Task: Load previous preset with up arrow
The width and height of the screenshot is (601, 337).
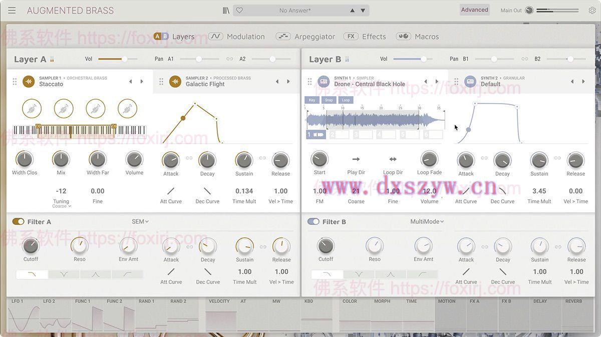Action: (353, 11)
